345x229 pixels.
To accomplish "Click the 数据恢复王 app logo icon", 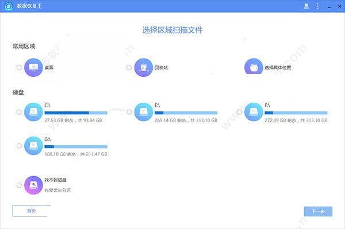I will point(9,6).
